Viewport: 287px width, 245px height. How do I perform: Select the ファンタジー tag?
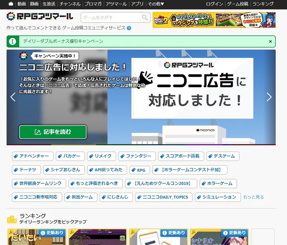137,156
